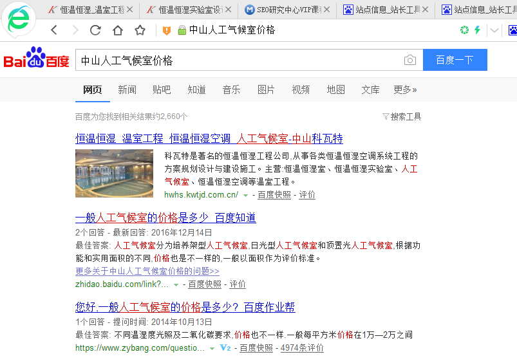The width and height of the screenshot is (517, 361).
Task: Click the orange security shield icon
Action: tap(167, 31)
